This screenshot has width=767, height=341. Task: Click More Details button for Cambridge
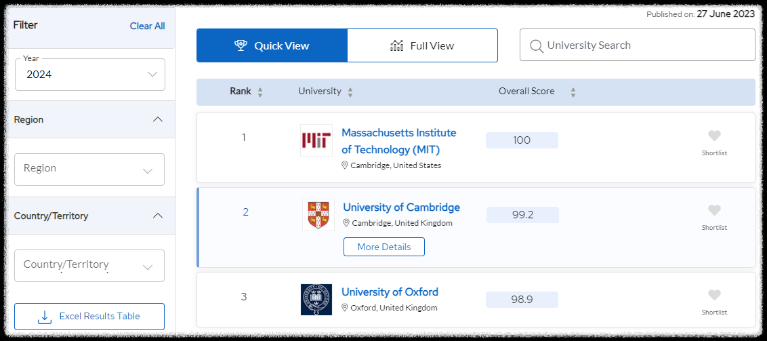click(384, 247)
